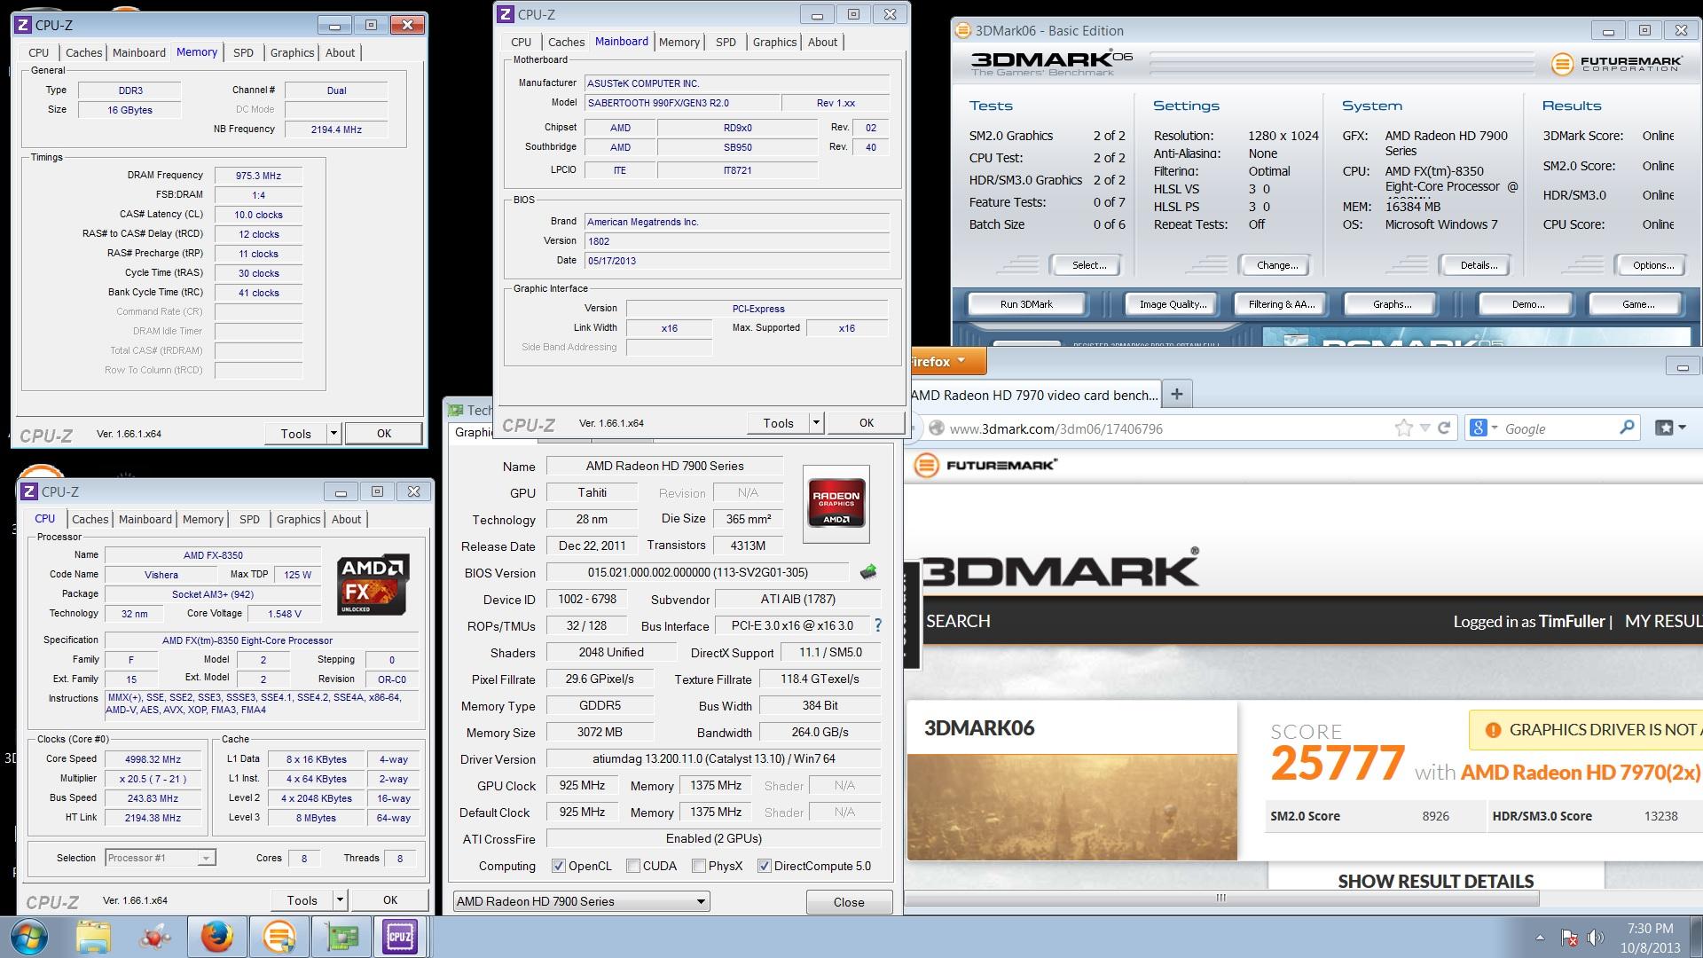Open the Firefox bookmarks button
Viewport: 1703px width, 958px height.
pos(1669,428)
